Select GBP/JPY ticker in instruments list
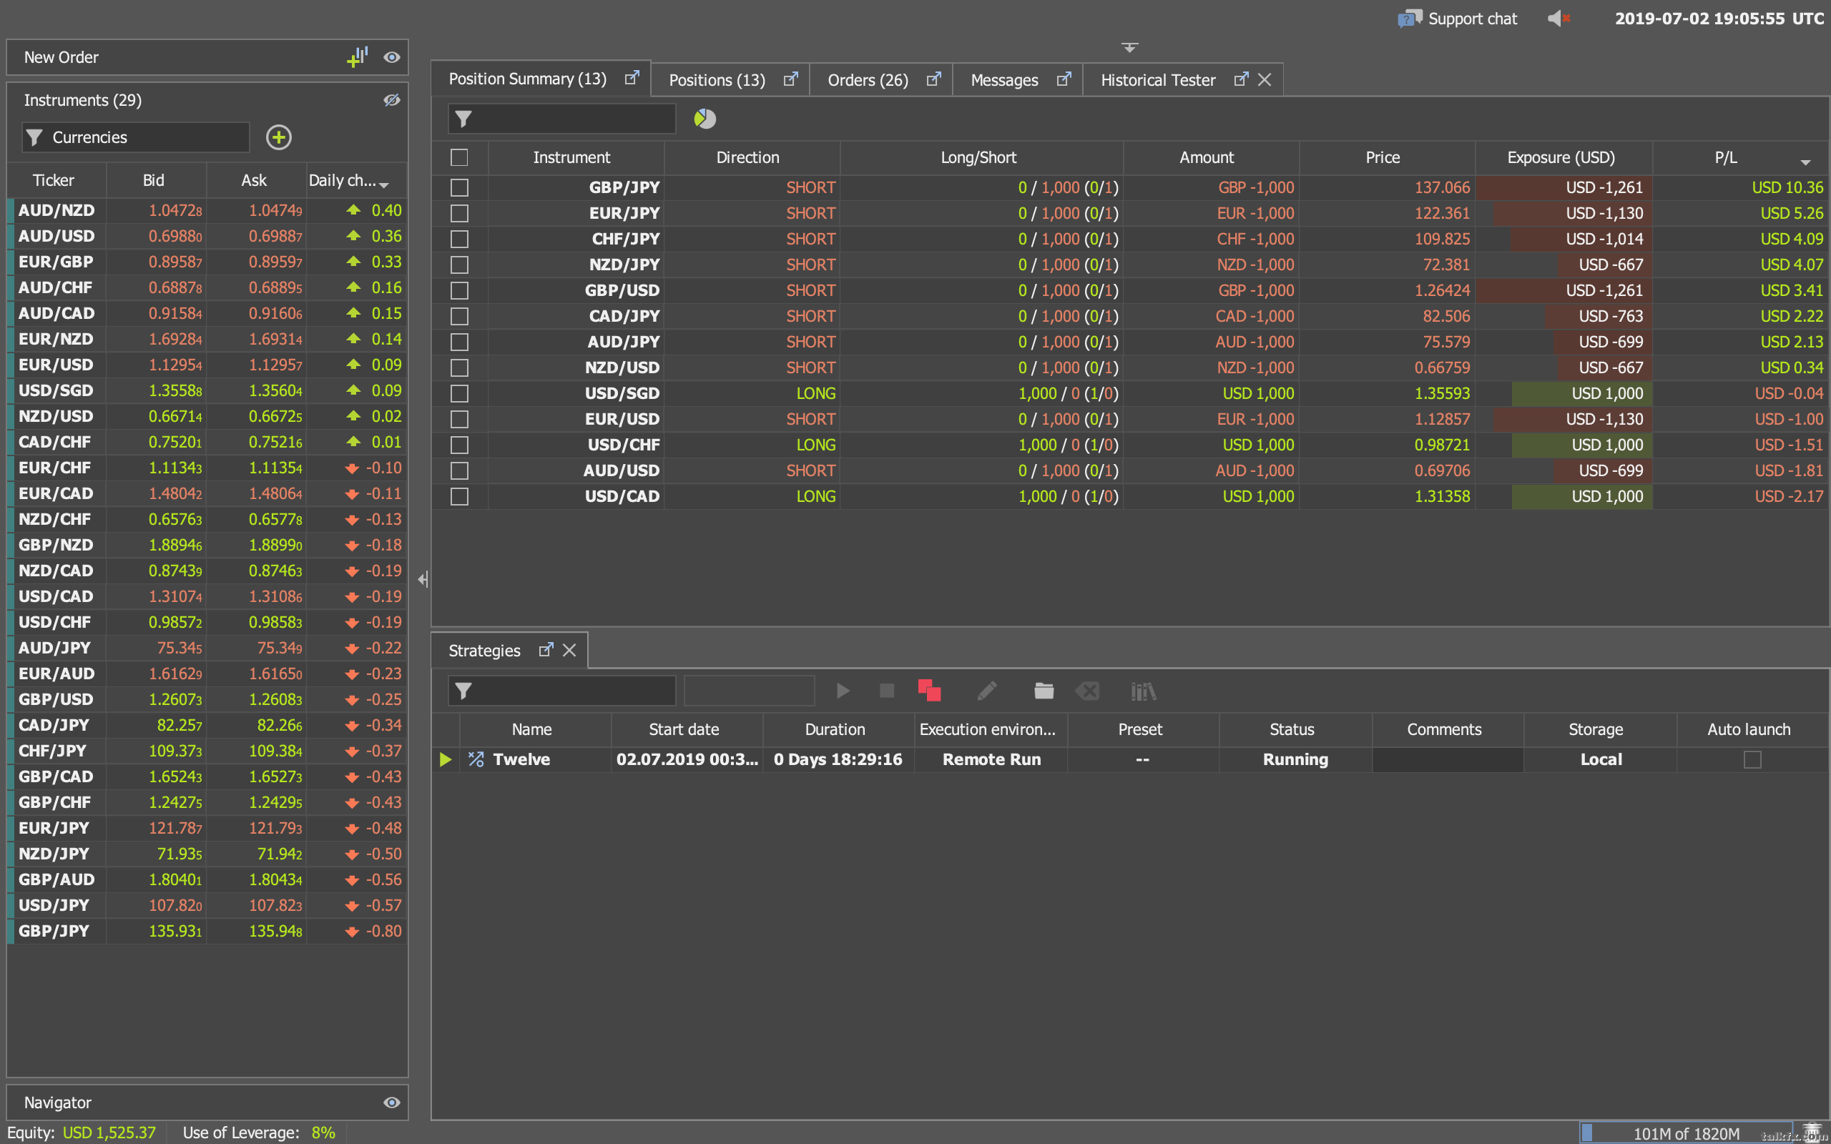Screen dimensions: 1831x1144 coord(54,931)
